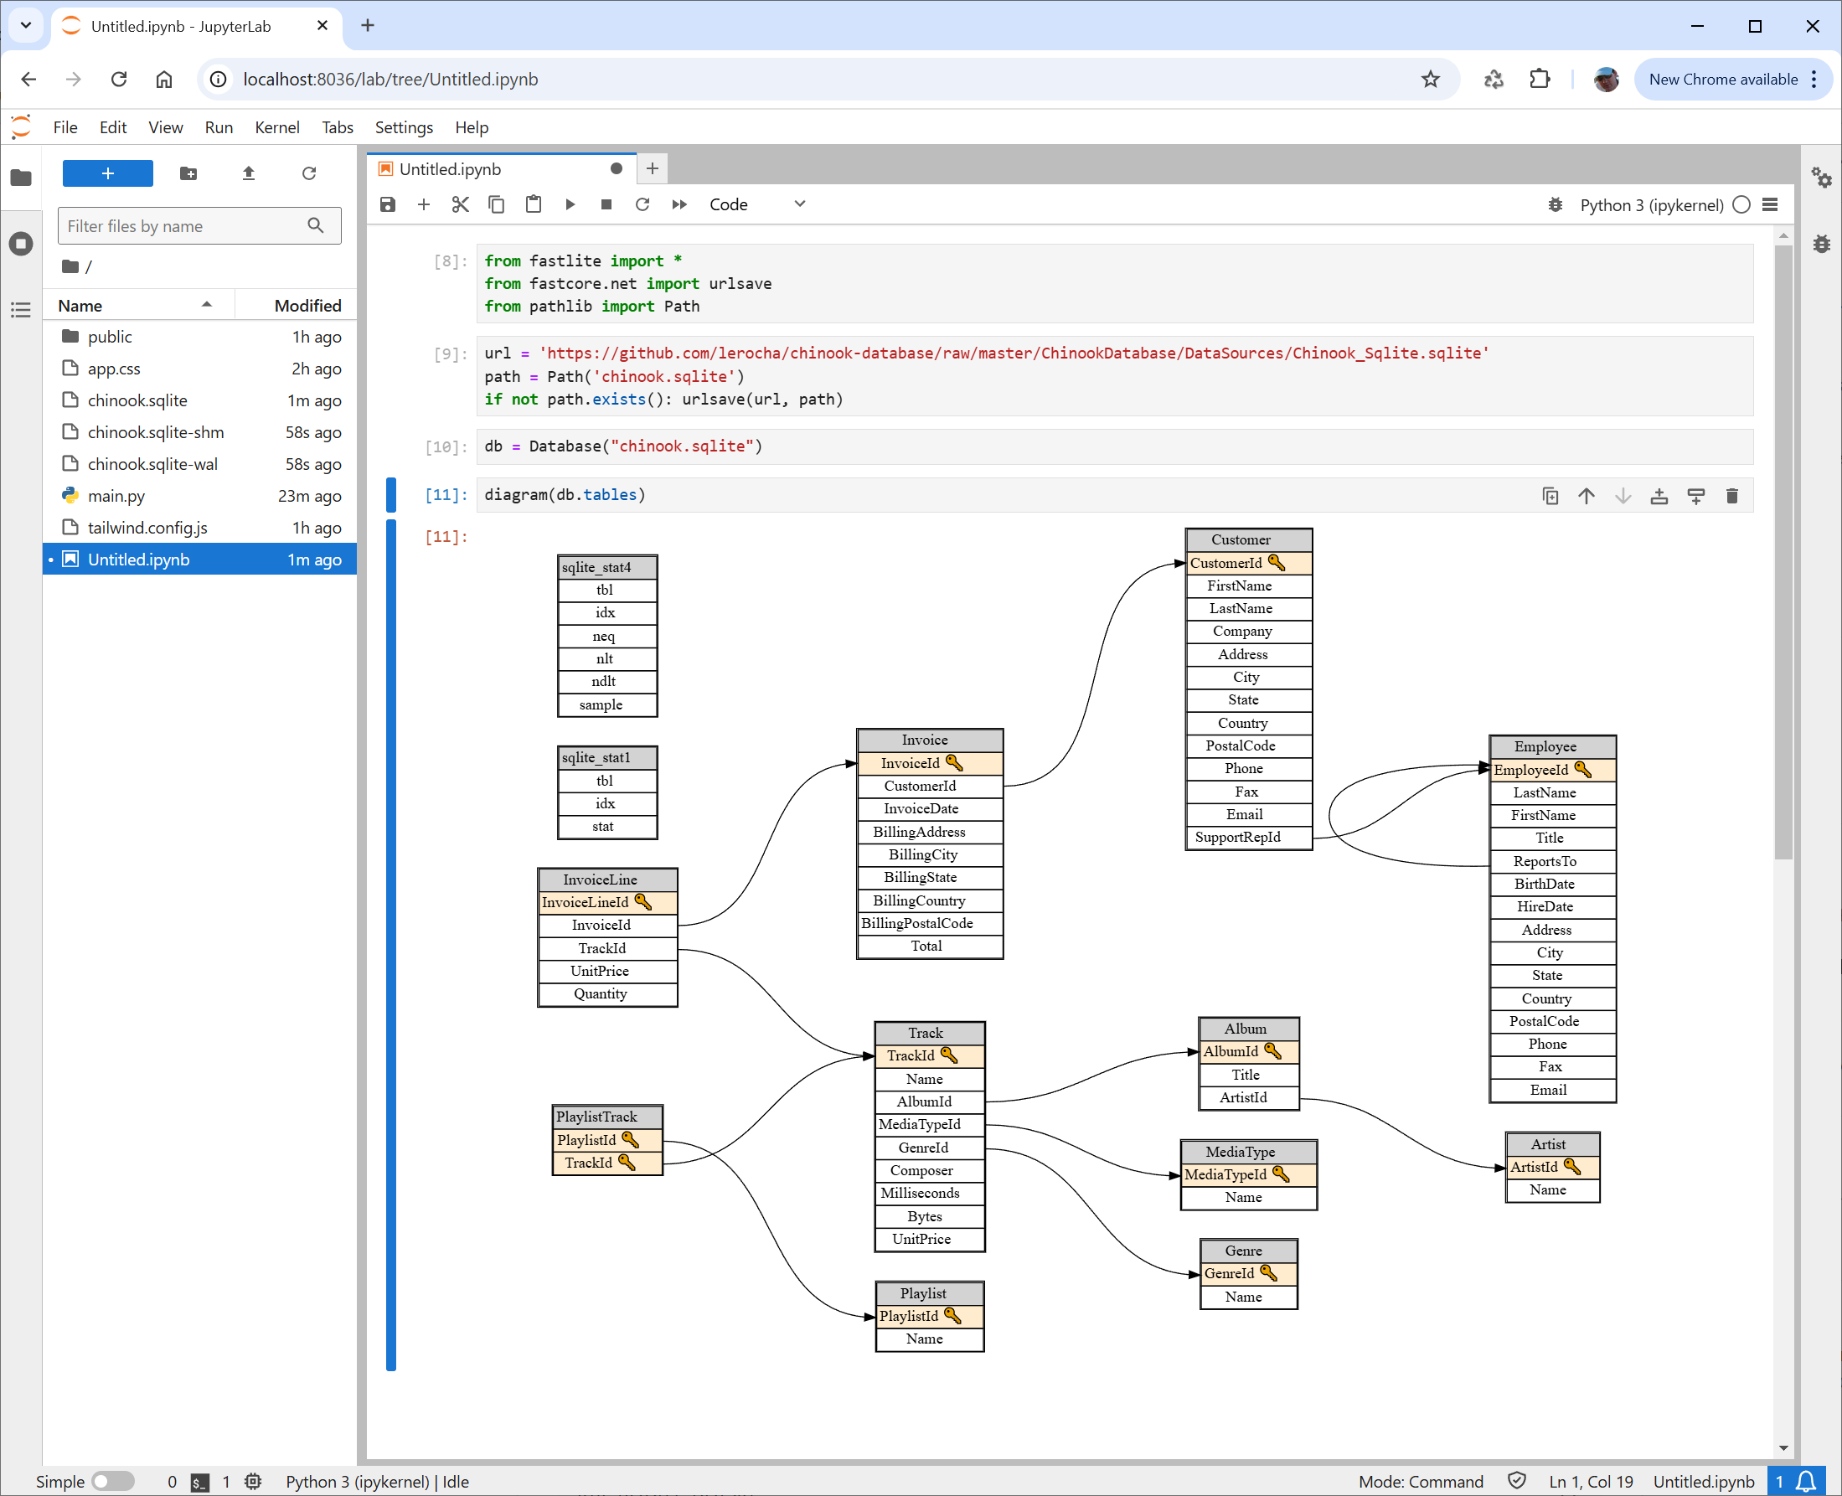Open the Running Terminals and Kernels sidebar
Image resolution: width=1842 pixels, height=1496 pixels.
pos(21,243)
